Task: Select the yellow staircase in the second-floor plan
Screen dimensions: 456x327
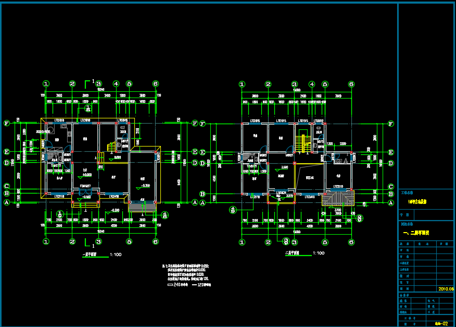Action: click(303, 143)
